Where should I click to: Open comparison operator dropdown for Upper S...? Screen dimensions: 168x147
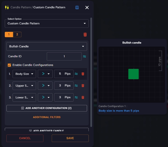[x=45, y=86]
